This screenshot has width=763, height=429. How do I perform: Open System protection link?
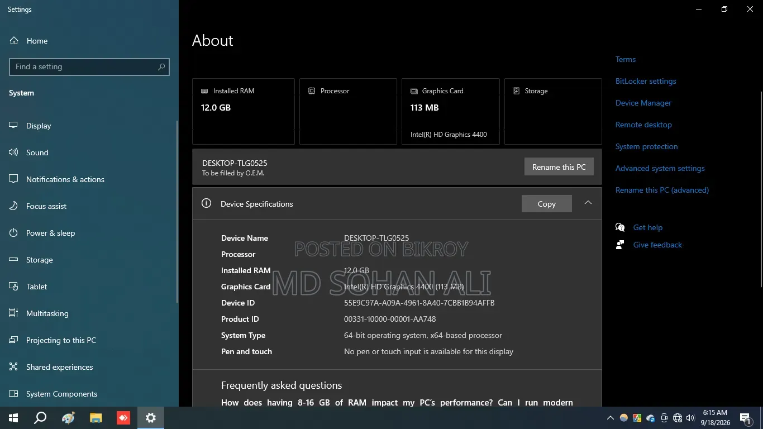point(647,146)
